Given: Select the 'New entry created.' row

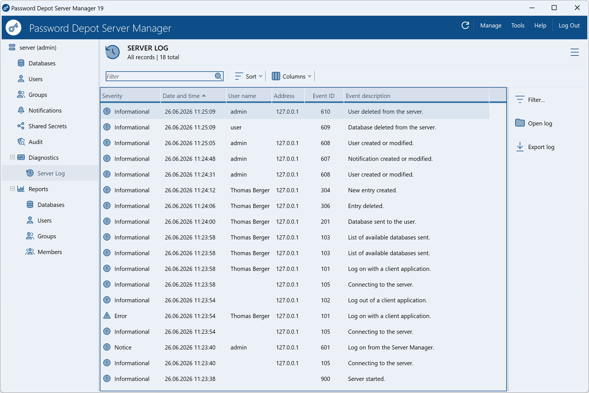Looking at the screenshot, I should (x=295, y=190).
